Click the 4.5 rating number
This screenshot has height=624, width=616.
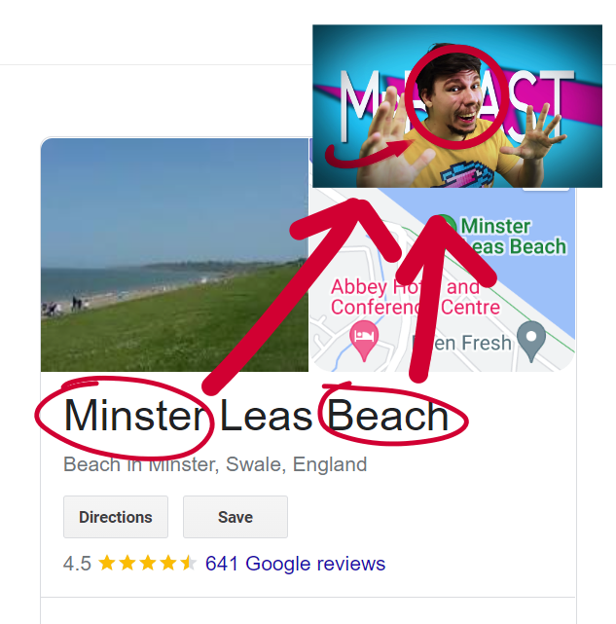click(x=77, y=564)
